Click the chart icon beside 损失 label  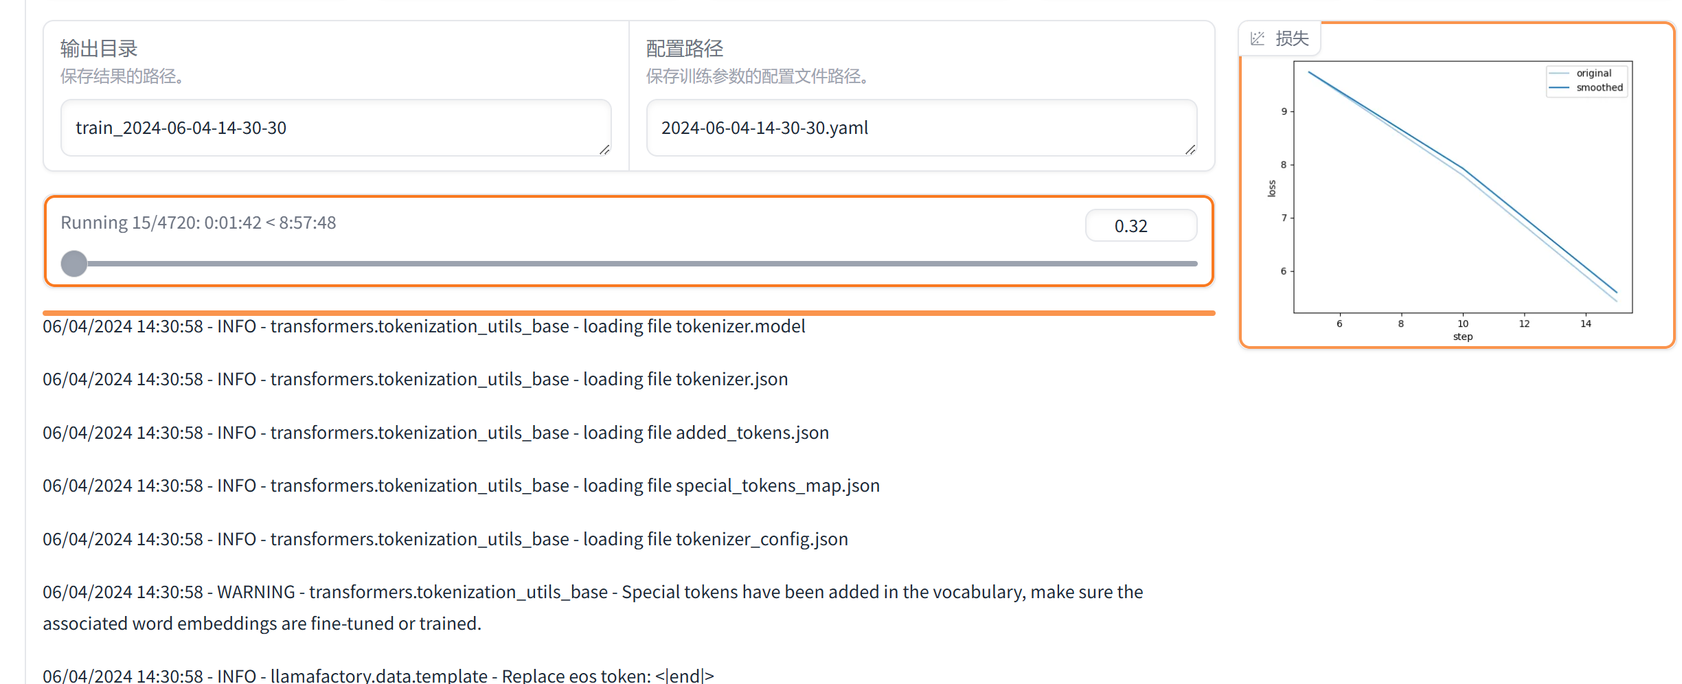(x=1258, y=38)
